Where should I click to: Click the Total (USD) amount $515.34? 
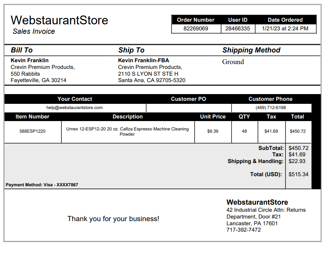pyautogui.click(x=298, y=174)
